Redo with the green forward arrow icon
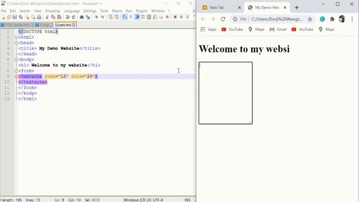 [73, 17]
